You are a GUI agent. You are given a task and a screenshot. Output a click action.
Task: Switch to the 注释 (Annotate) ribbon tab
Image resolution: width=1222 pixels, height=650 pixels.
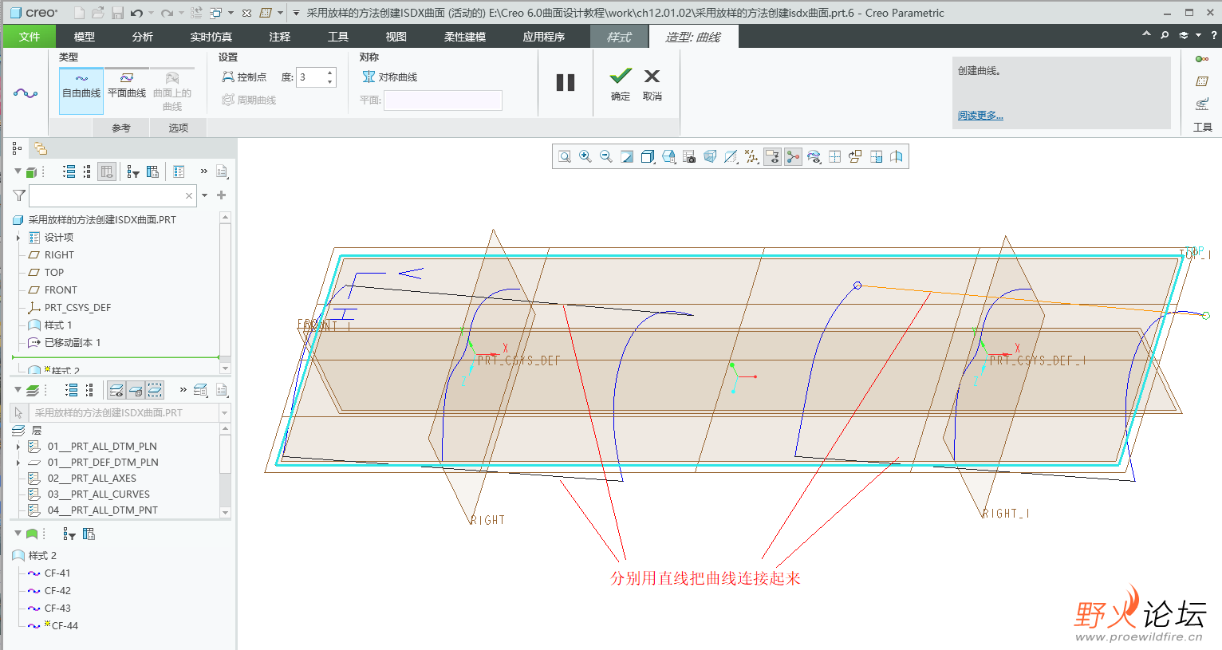point(280,37)
